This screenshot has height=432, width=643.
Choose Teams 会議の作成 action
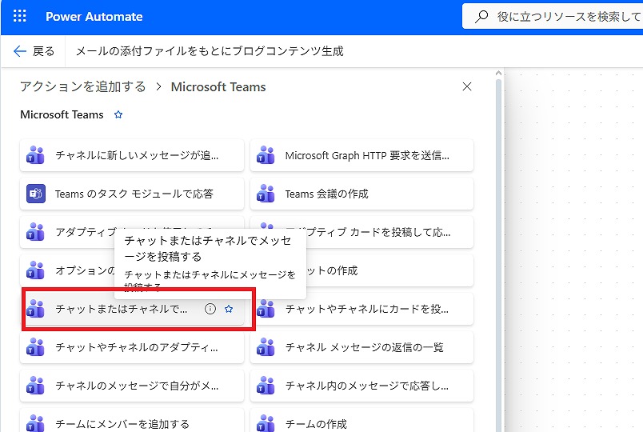point(326,194)
